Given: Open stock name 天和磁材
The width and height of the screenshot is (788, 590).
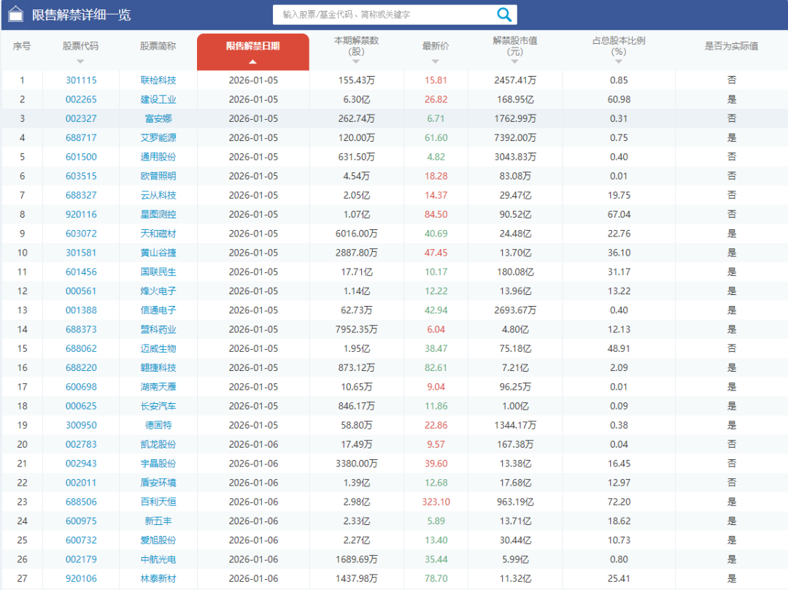Looking at the screenshot, I should (x=158, y=234).
